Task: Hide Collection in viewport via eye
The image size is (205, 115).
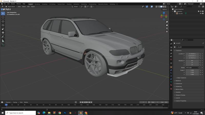Action: pos(201,11)
